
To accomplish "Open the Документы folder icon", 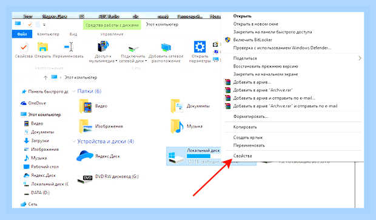I will coord(177,106).
